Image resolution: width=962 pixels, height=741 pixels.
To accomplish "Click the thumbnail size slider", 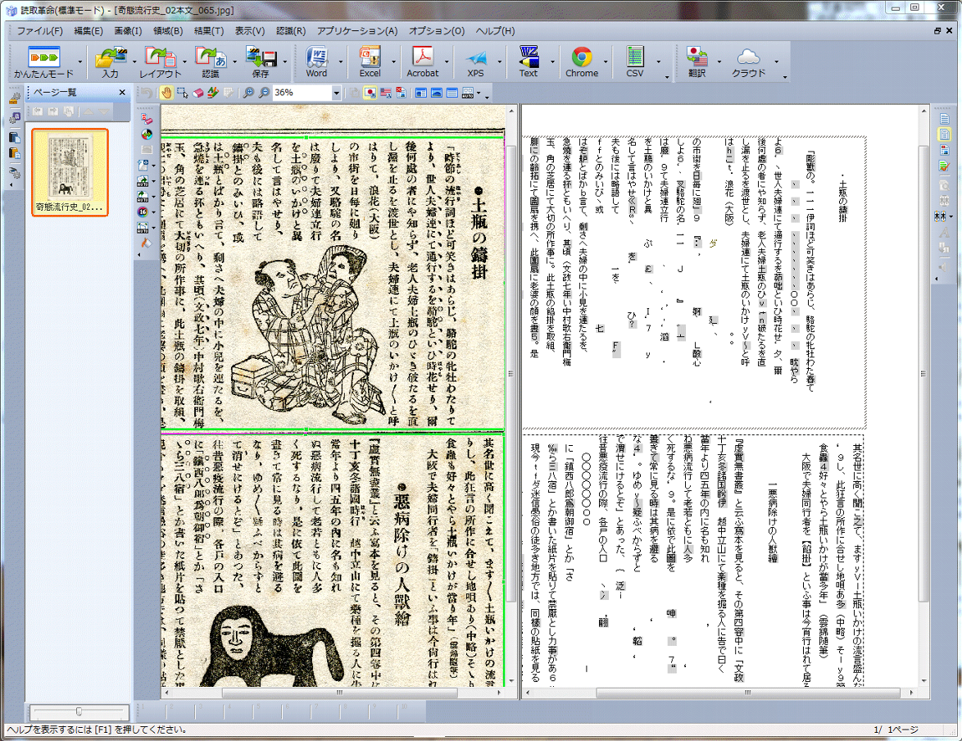I will (79, 711).
